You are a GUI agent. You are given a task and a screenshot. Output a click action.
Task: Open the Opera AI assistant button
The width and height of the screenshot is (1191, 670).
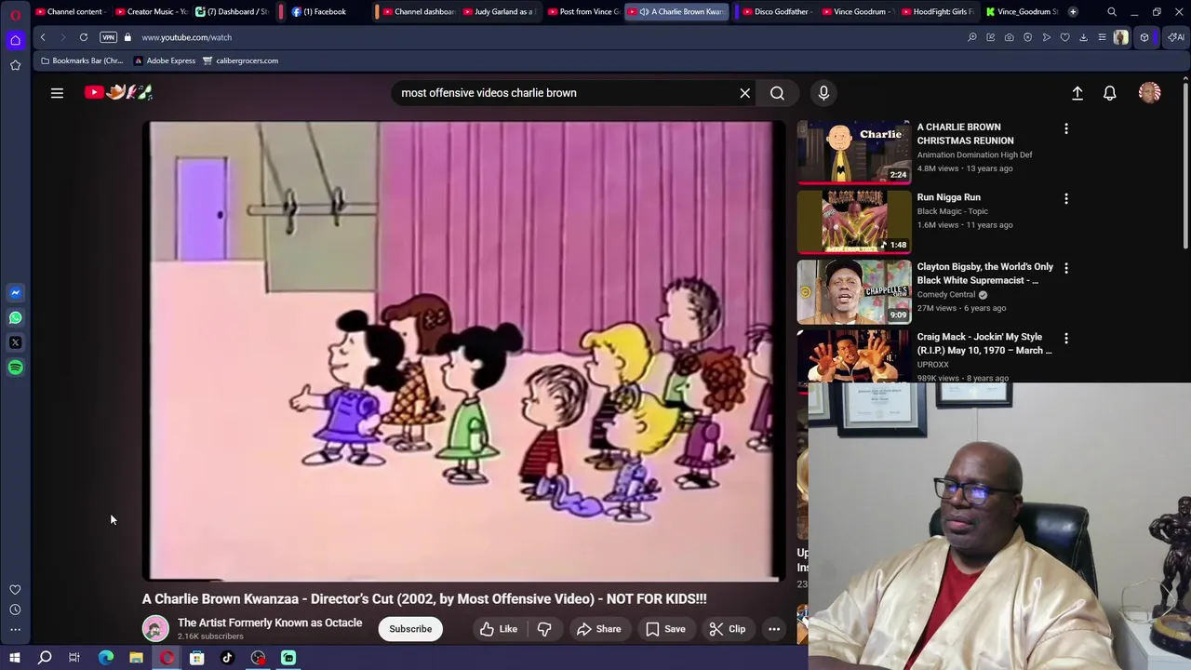1176,37
